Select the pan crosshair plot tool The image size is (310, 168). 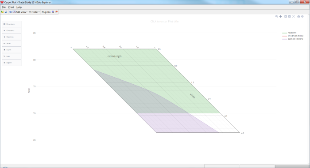click(x=280, y=17)
